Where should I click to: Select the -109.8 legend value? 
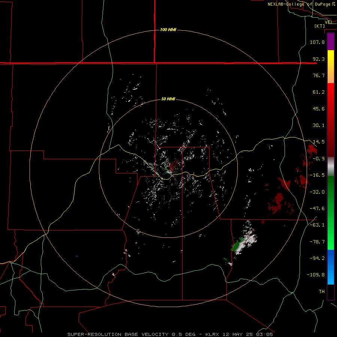(316, 275)
